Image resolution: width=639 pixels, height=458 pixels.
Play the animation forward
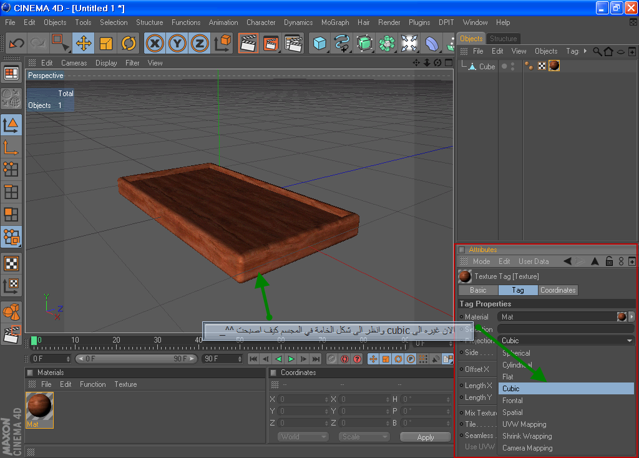coord(291,359)
